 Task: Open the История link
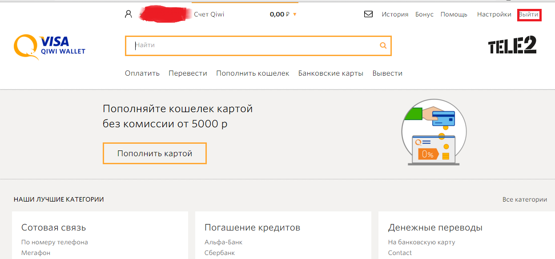395,14
